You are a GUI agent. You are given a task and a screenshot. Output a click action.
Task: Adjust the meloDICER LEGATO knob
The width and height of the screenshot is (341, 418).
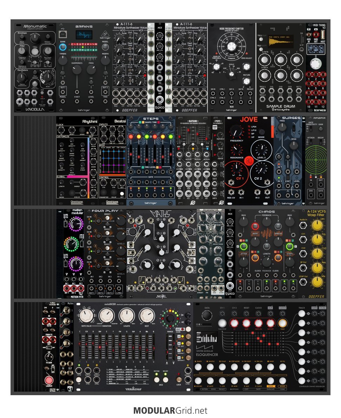127,316
